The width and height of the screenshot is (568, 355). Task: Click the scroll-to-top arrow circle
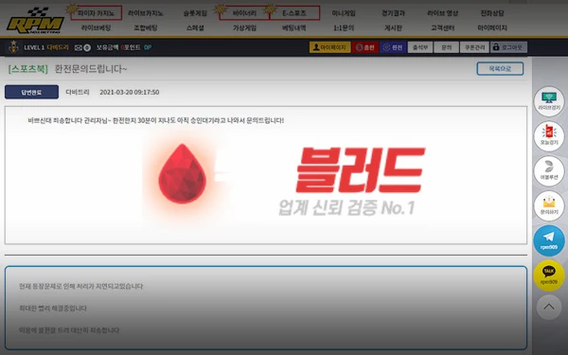(x=549, y=307)
